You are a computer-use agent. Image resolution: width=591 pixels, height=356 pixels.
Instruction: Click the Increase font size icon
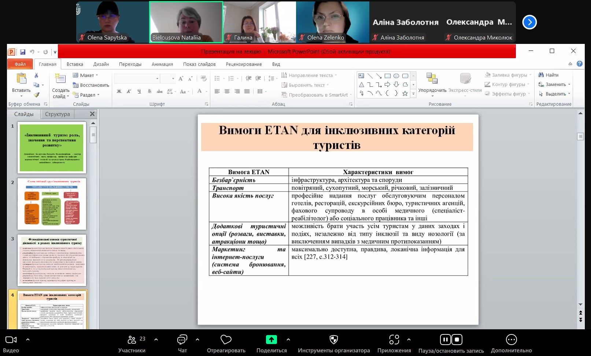pos(181,79)
